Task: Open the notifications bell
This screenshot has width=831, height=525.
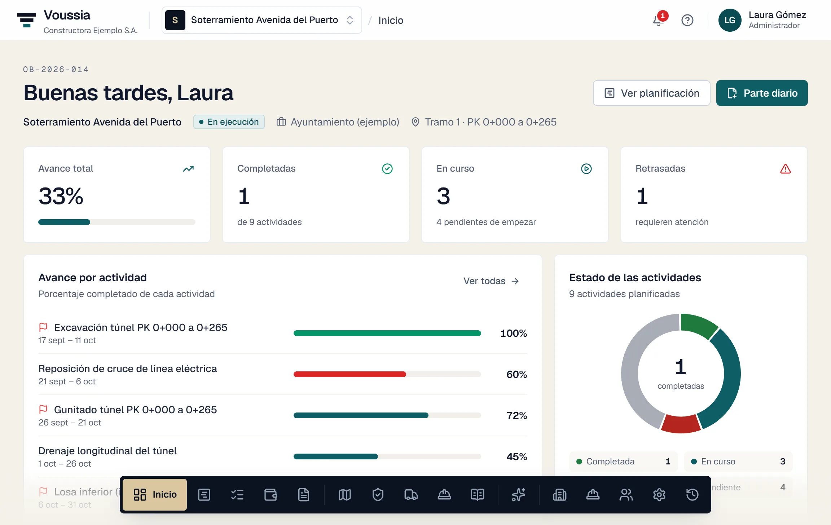Action: coord(659,20)
